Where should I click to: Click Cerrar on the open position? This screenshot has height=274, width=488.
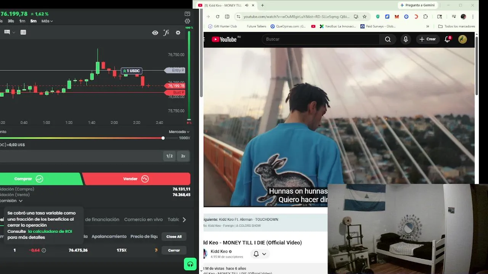(174, 250)
